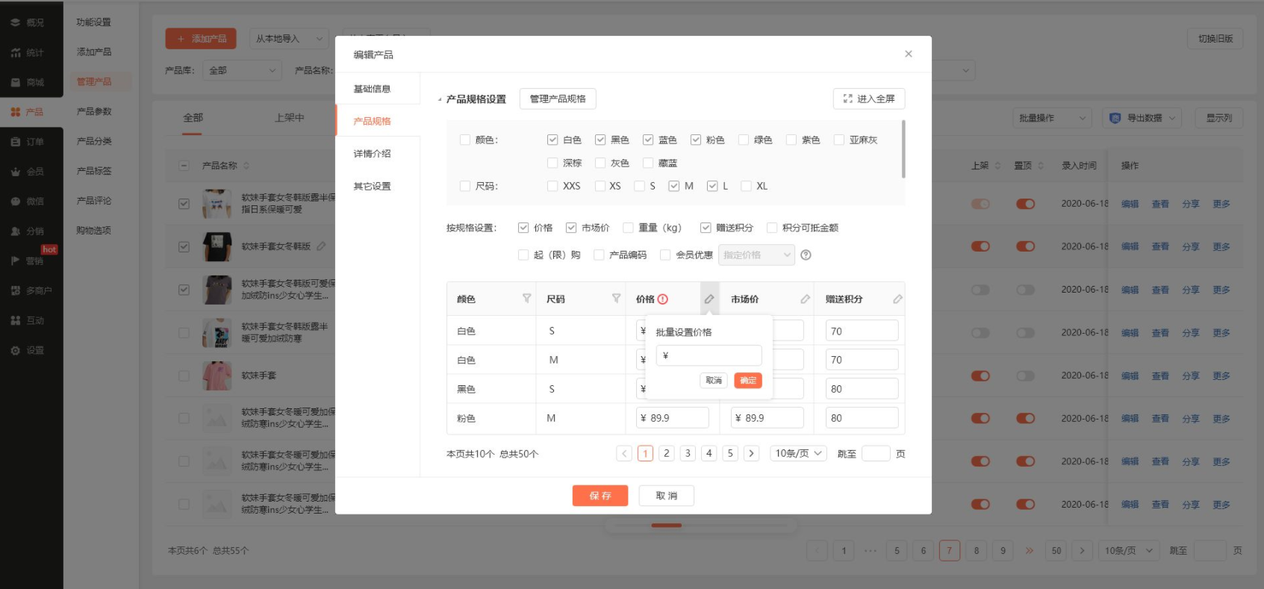The height and width of the screenshot is (589, 1264).
Task: Click the edit pencil icon in 价格 column header
Action: click(x=709, y=299)
